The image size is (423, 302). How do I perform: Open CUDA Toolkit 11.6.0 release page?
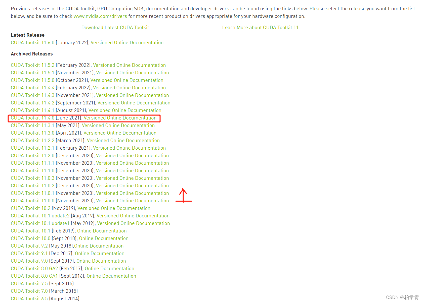[x=32, y=42]
